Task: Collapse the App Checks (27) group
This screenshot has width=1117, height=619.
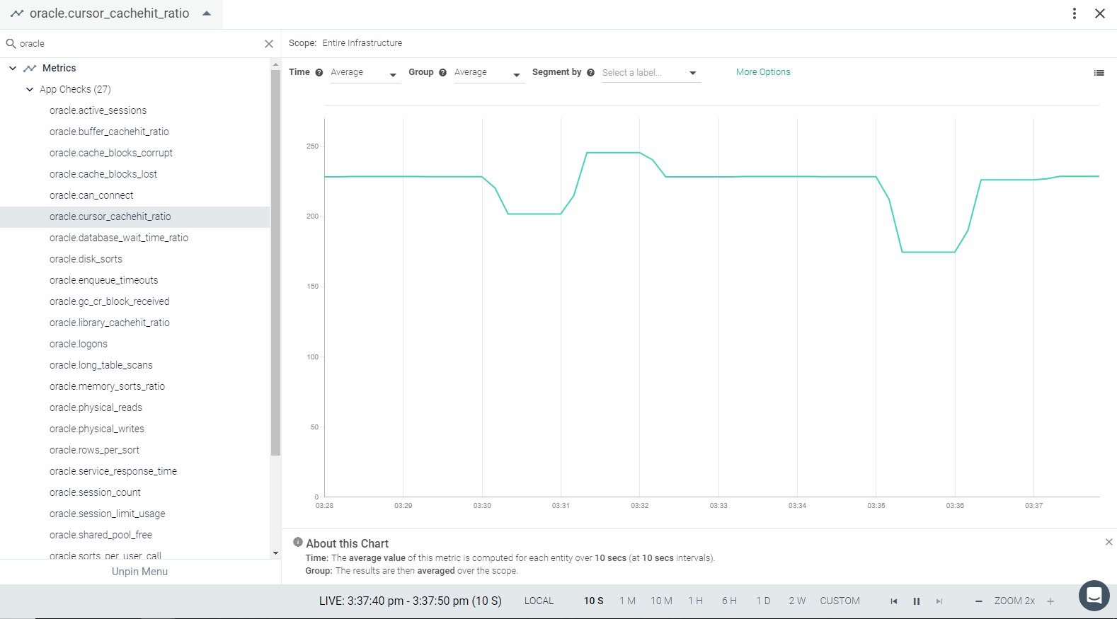Action: tap(30, 89)
